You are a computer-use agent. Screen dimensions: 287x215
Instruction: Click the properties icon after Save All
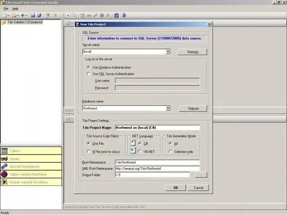coord(48,16)
